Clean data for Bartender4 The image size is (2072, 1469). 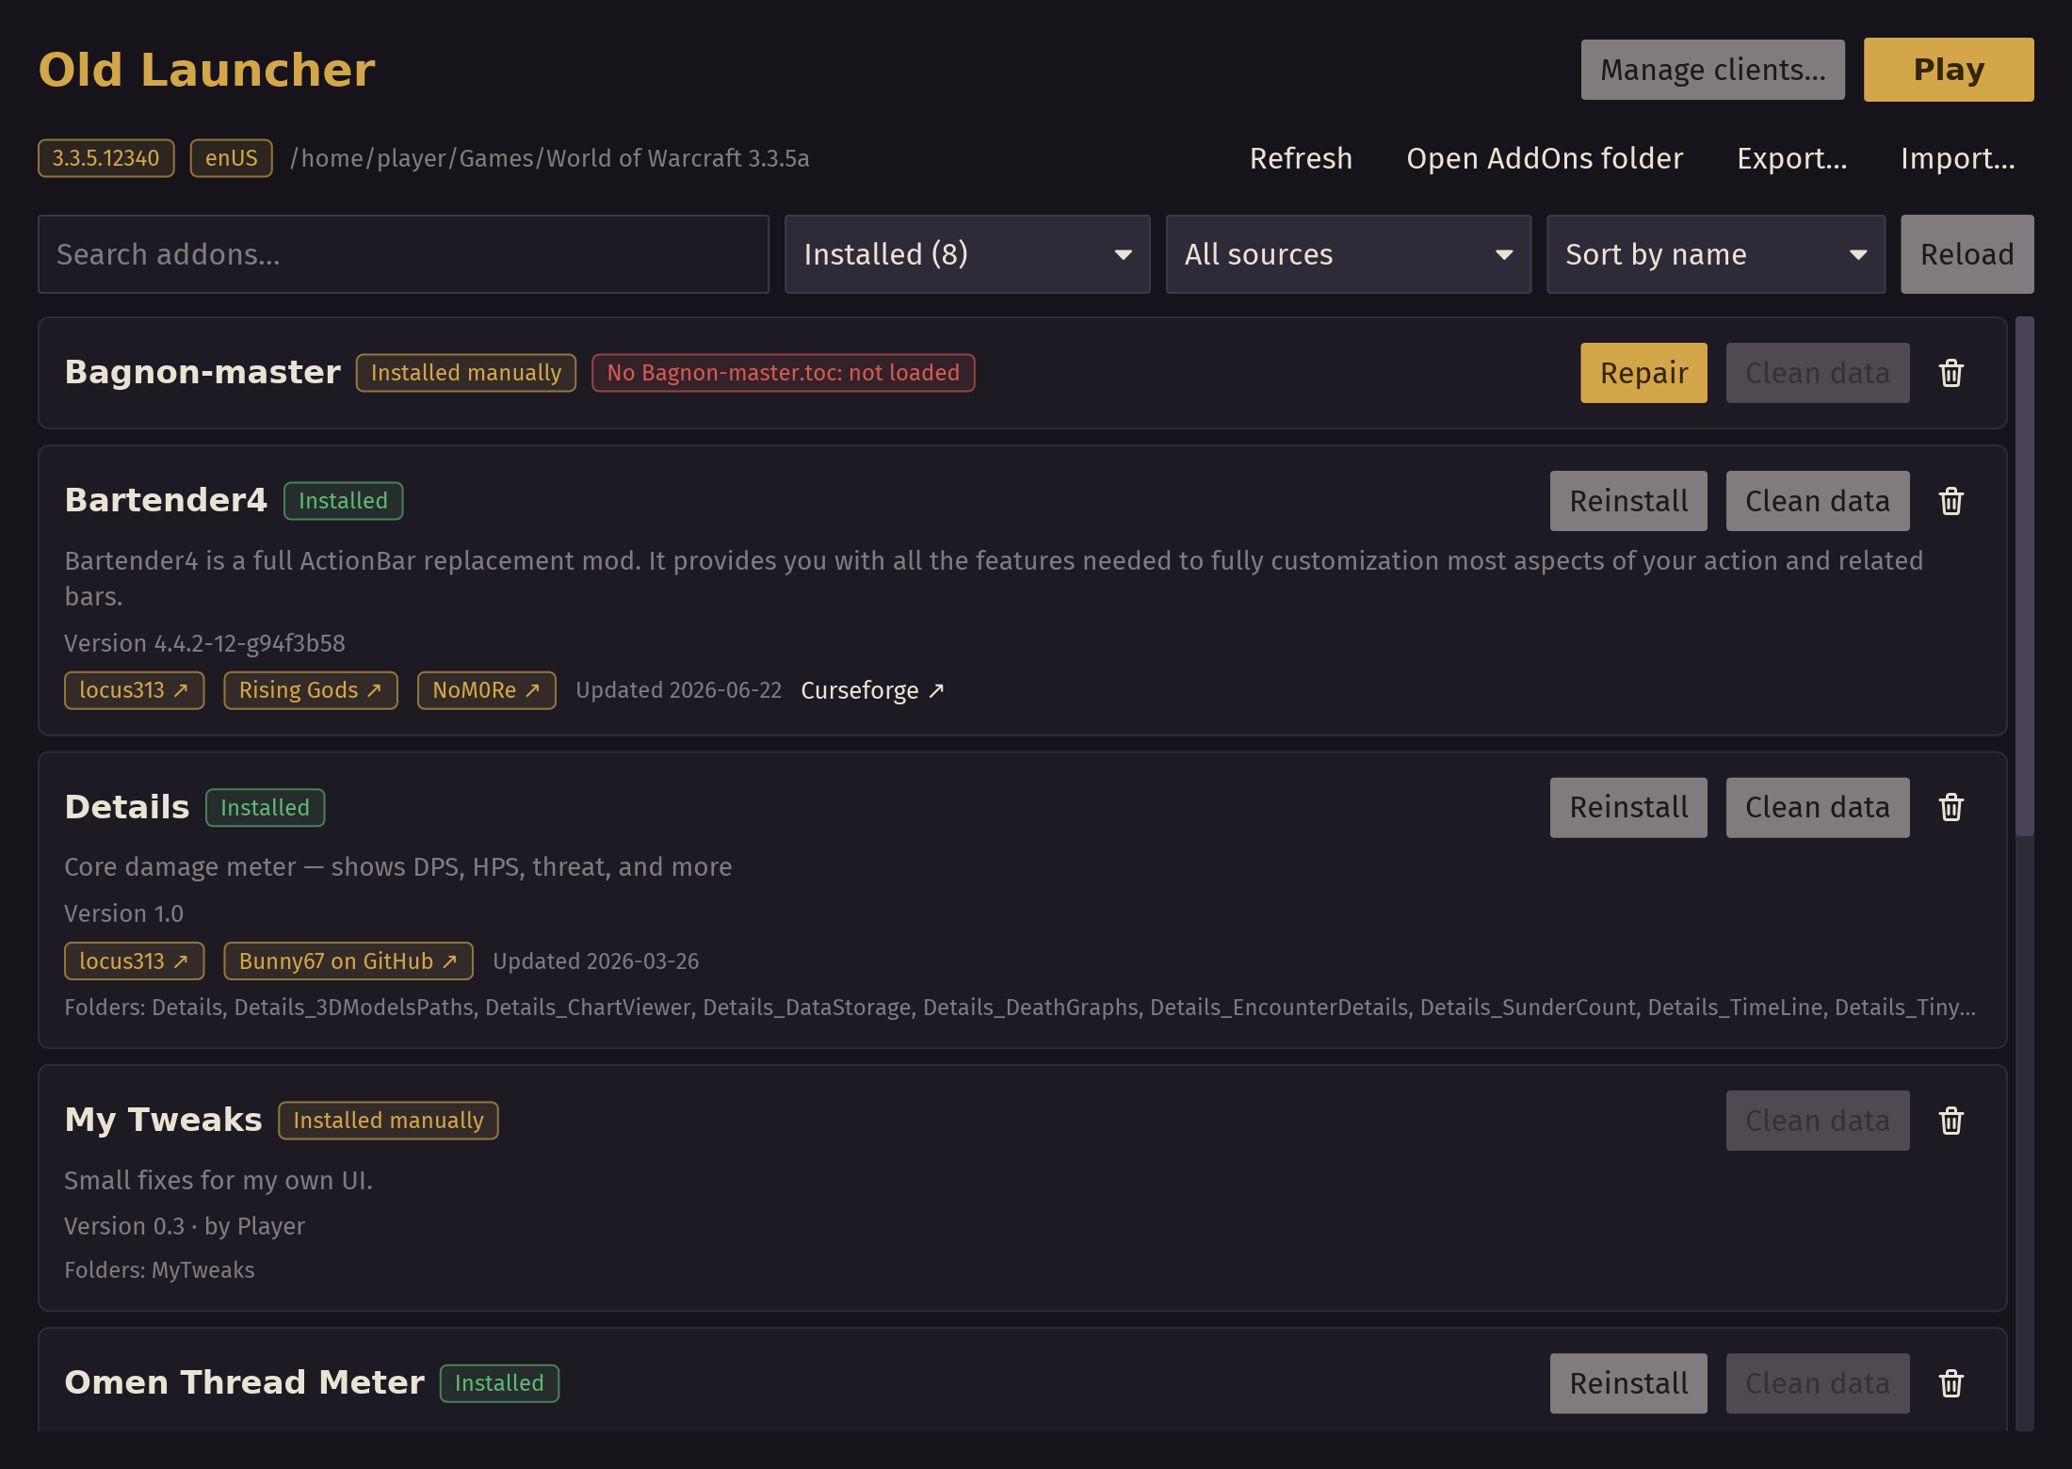[x=1818, y=501]
